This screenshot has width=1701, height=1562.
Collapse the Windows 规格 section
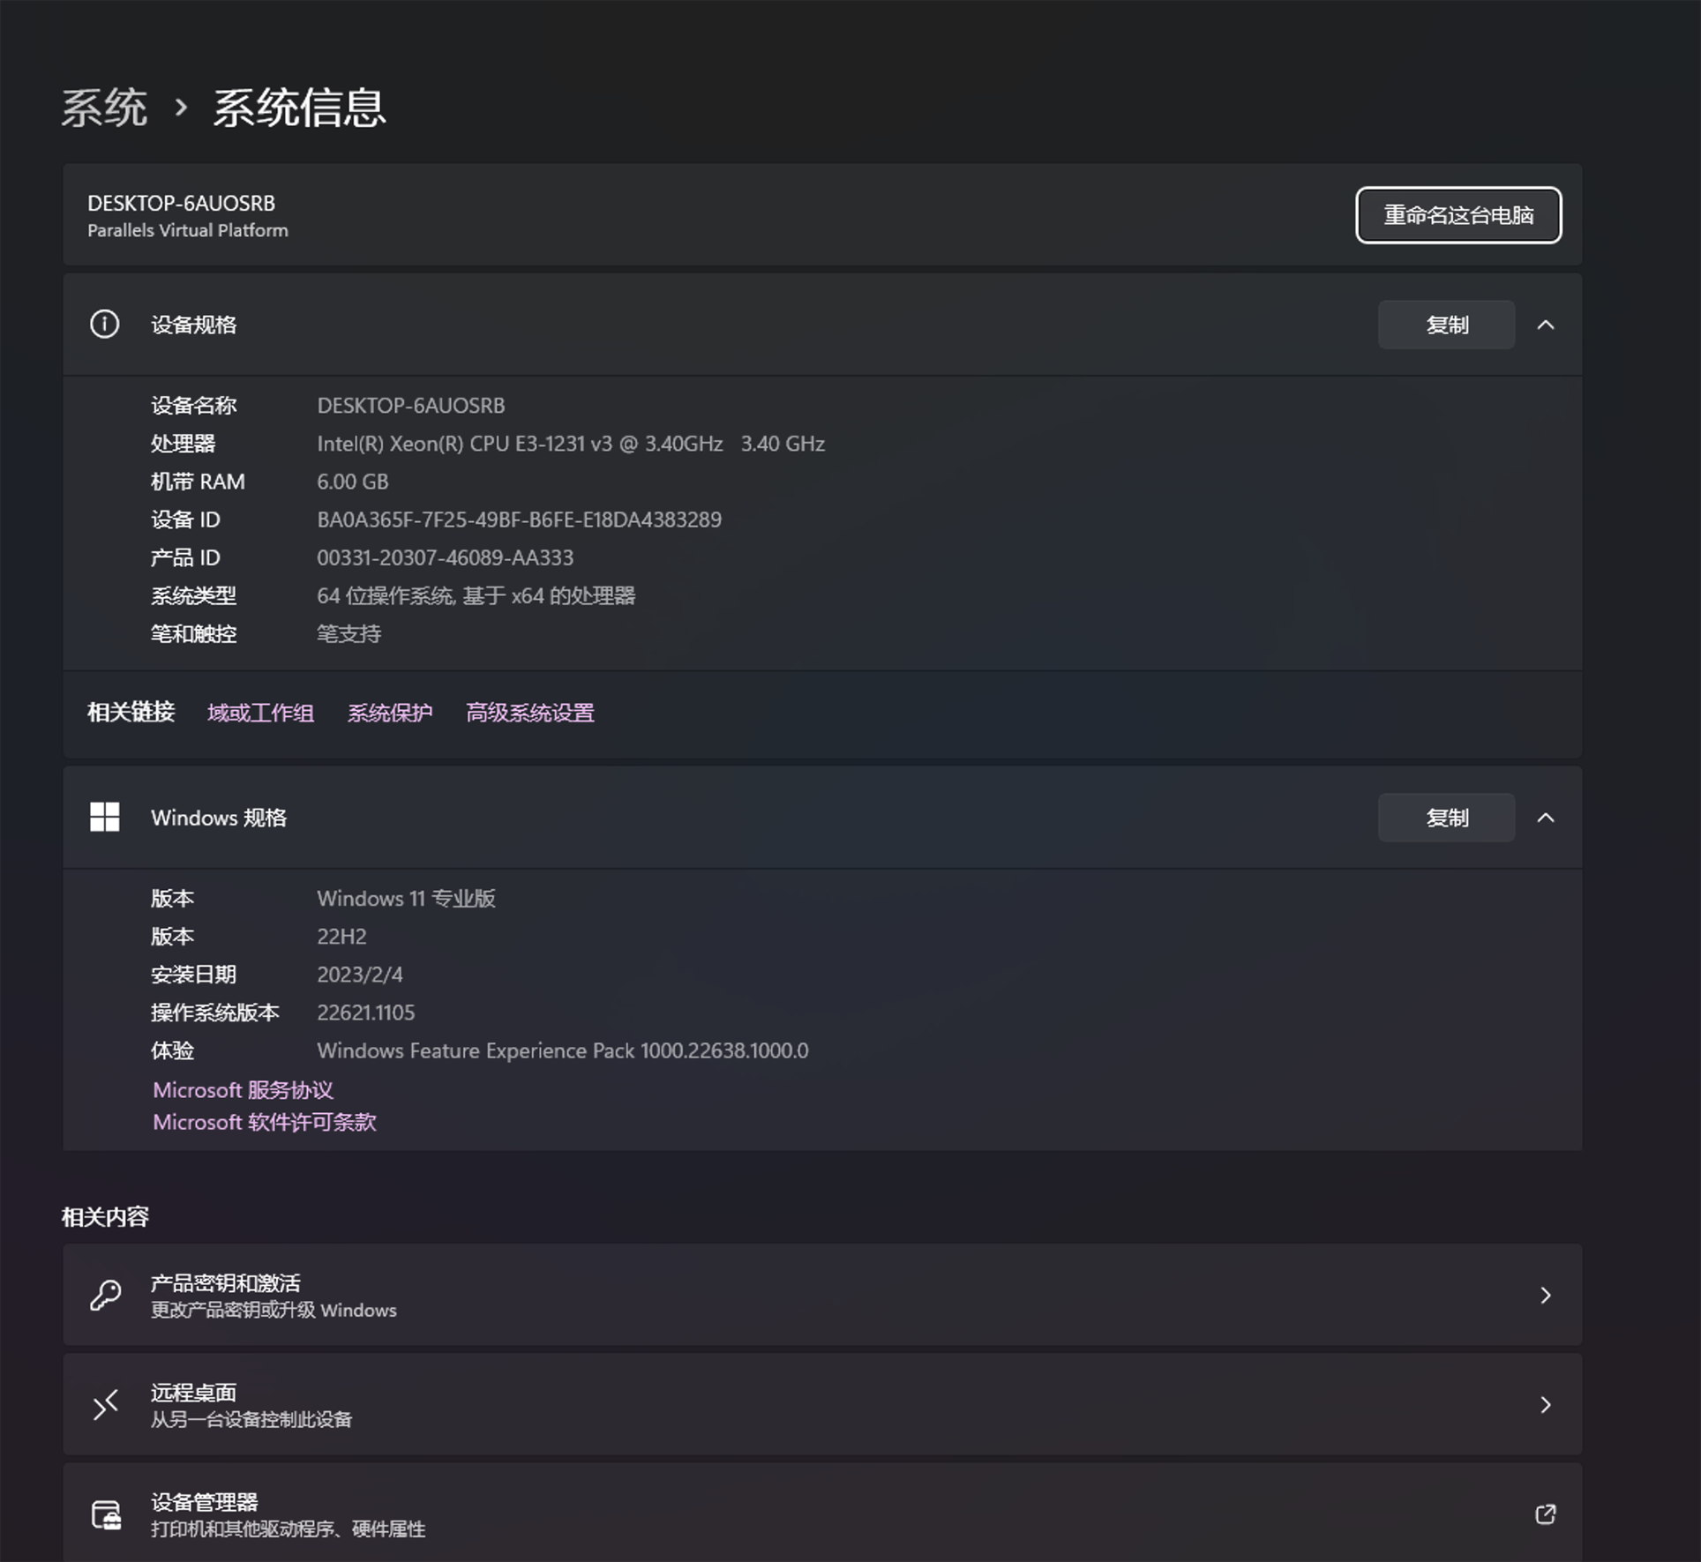(x=1547, y=817)
